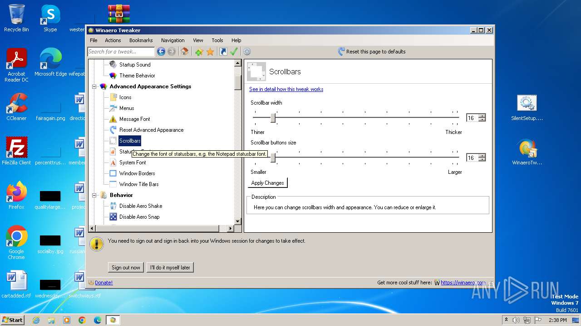
Task: Open See in detail how this tweak works
Action: tap(286, 89)
